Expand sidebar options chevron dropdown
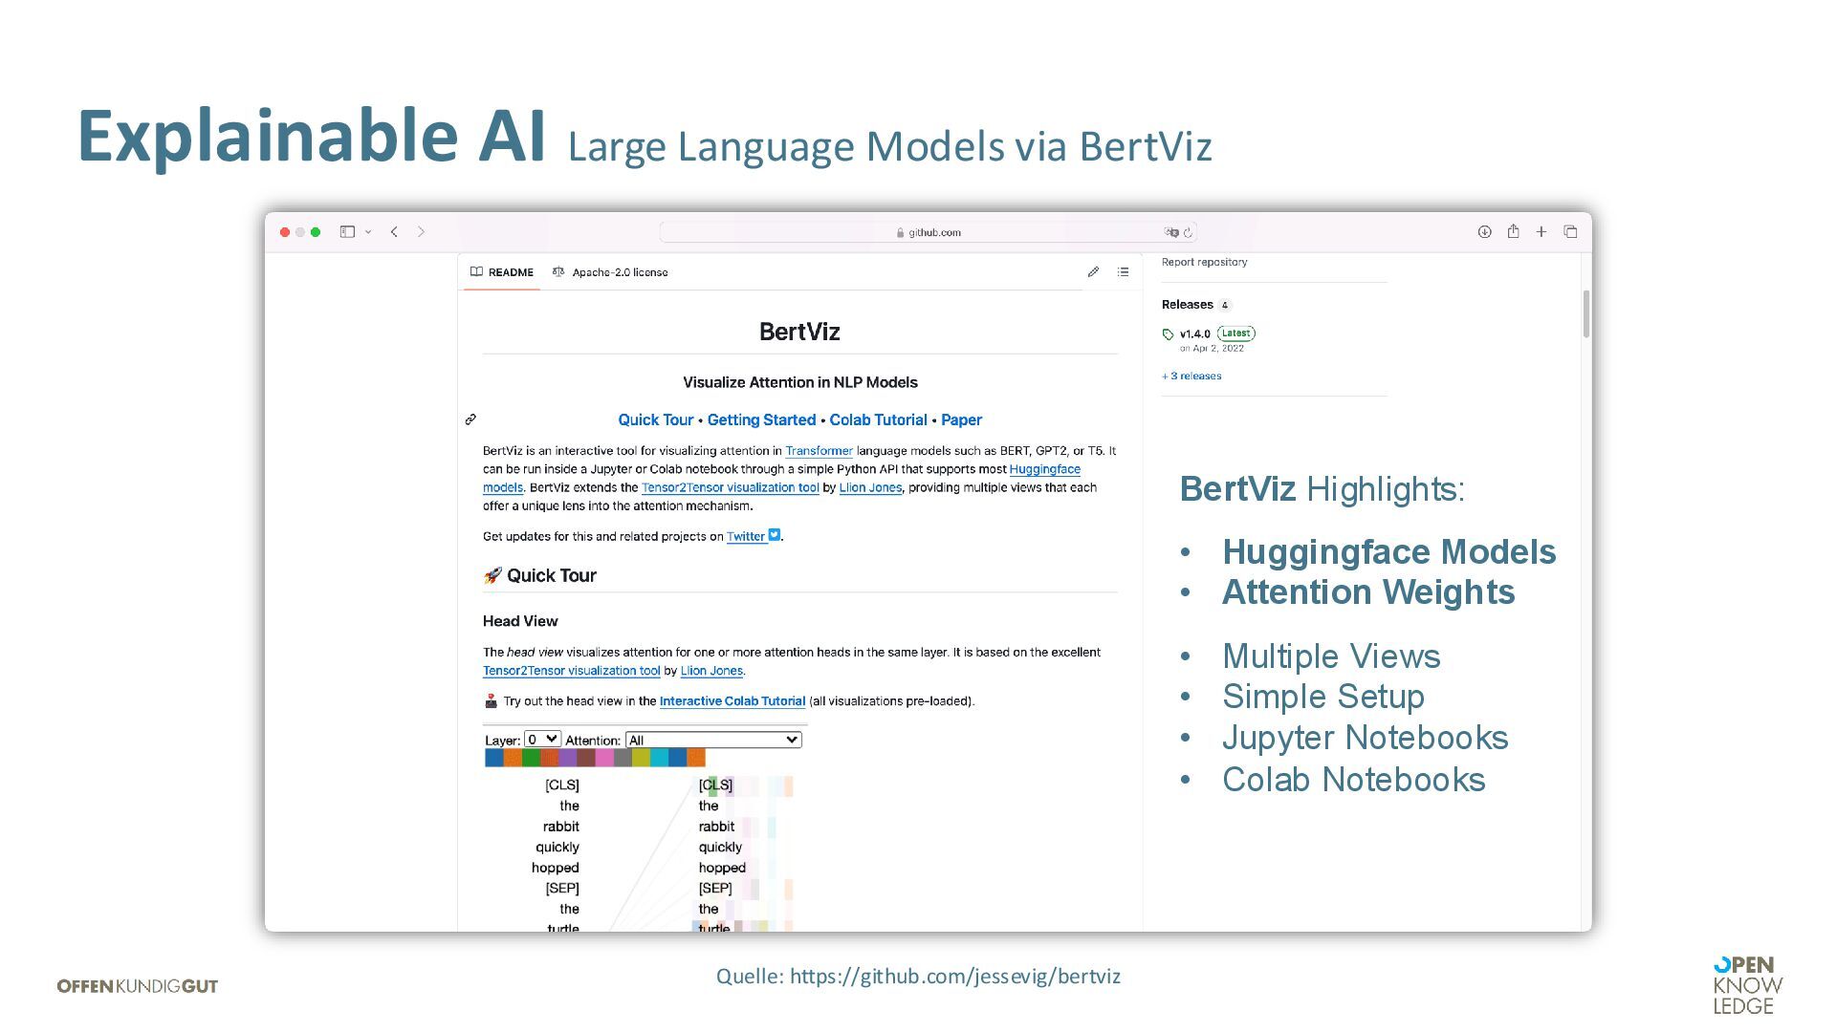This screenshot has width=1836, height=1032. (x=368, y=232)
